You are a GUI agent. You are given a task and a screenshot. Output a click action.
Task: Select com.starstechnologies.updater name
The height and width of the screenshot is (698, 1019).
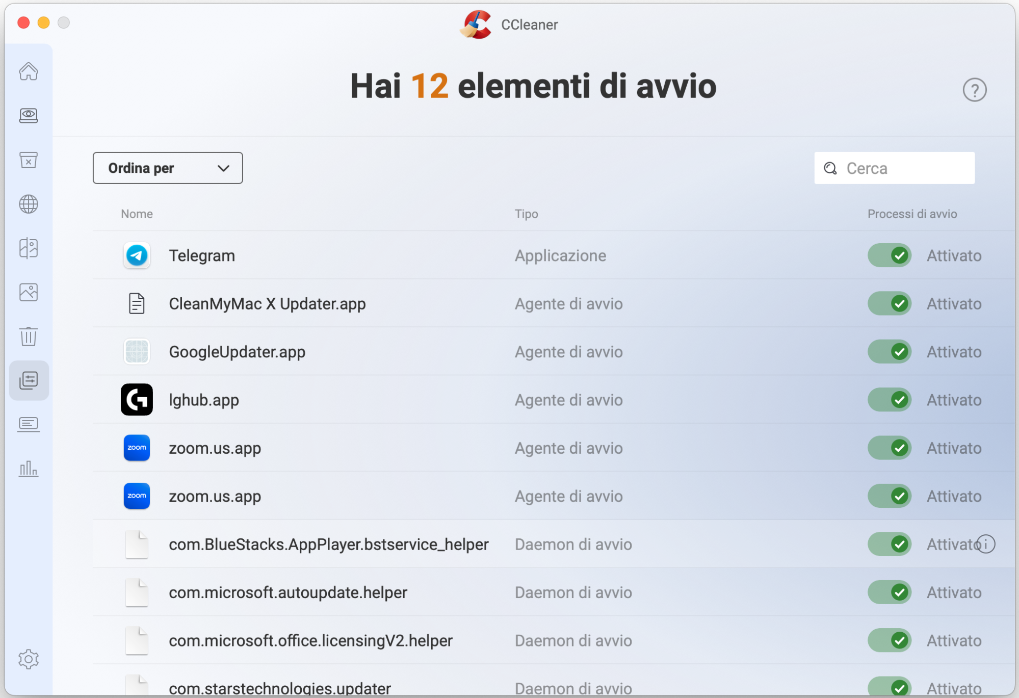point(280,688)
